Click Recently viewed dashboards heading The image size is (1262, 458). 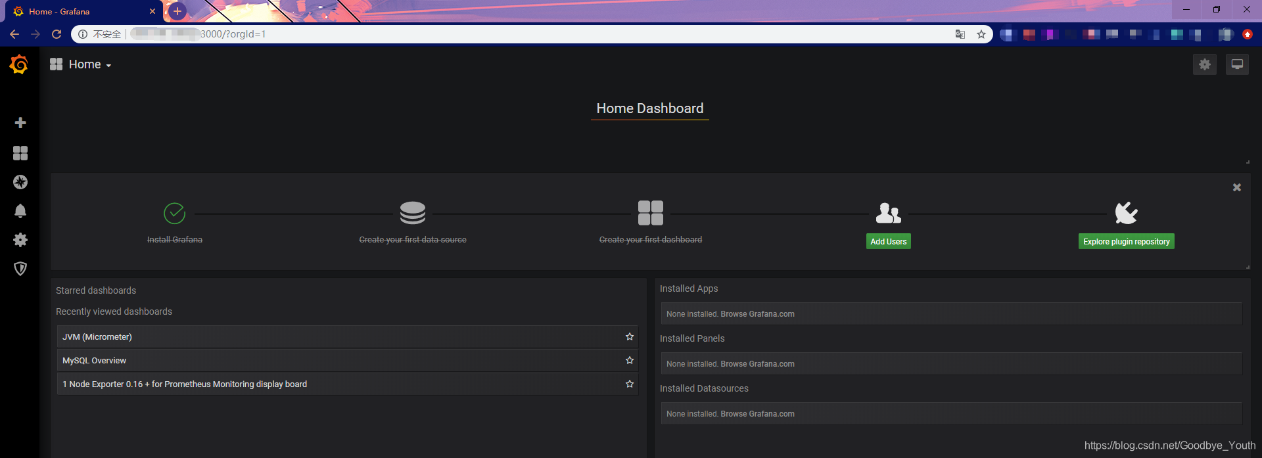tap(114, 311)
